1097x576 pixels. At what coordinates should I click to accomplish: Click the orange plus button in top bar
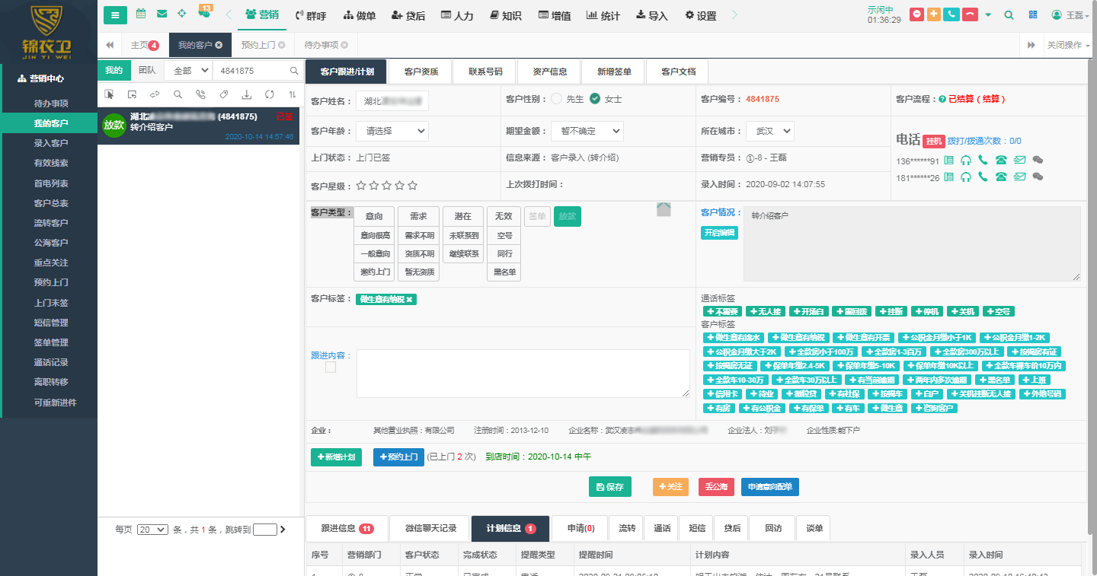934,14
